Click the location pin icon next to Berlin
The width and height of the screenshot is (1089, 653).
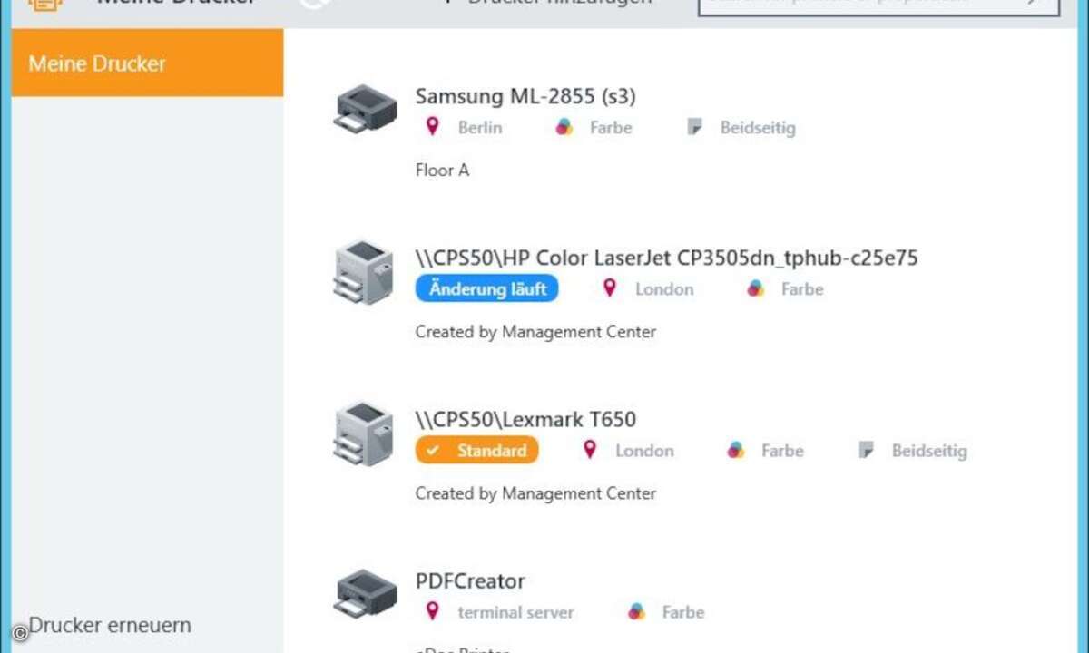pyautogui.click(x=433, y=127)
